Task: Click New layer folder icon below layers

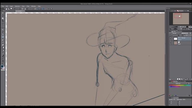Action: click(182, 79)
